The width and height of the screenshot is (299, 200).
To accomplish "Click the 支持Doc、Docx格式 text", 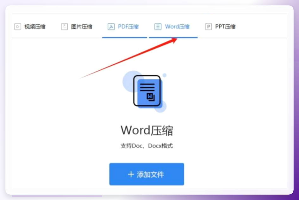I will (x=146, y=146).
